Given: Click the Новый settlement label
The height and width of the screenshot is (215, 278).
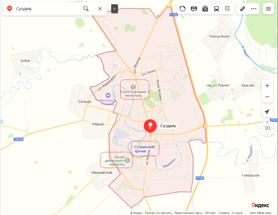Looking at the screenshot, I should tap(98, 124).
